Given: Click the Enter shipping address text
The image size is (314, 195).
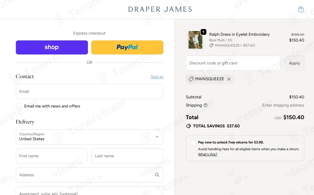Looking at the screenshot, I should 283,105.
